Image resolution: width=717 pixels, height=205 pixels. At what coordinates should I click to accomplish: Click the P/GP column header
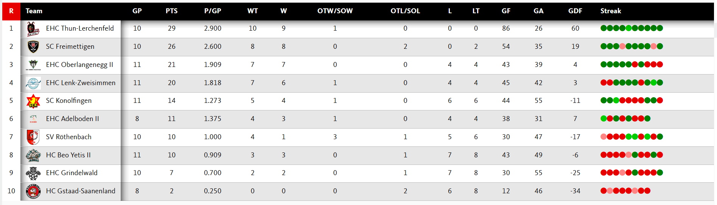click(x=212, y=11)
